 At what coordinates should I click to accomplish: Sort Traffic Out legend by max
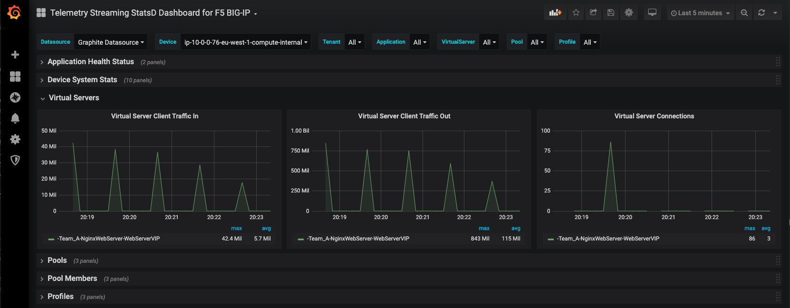[x=484, y=229]
